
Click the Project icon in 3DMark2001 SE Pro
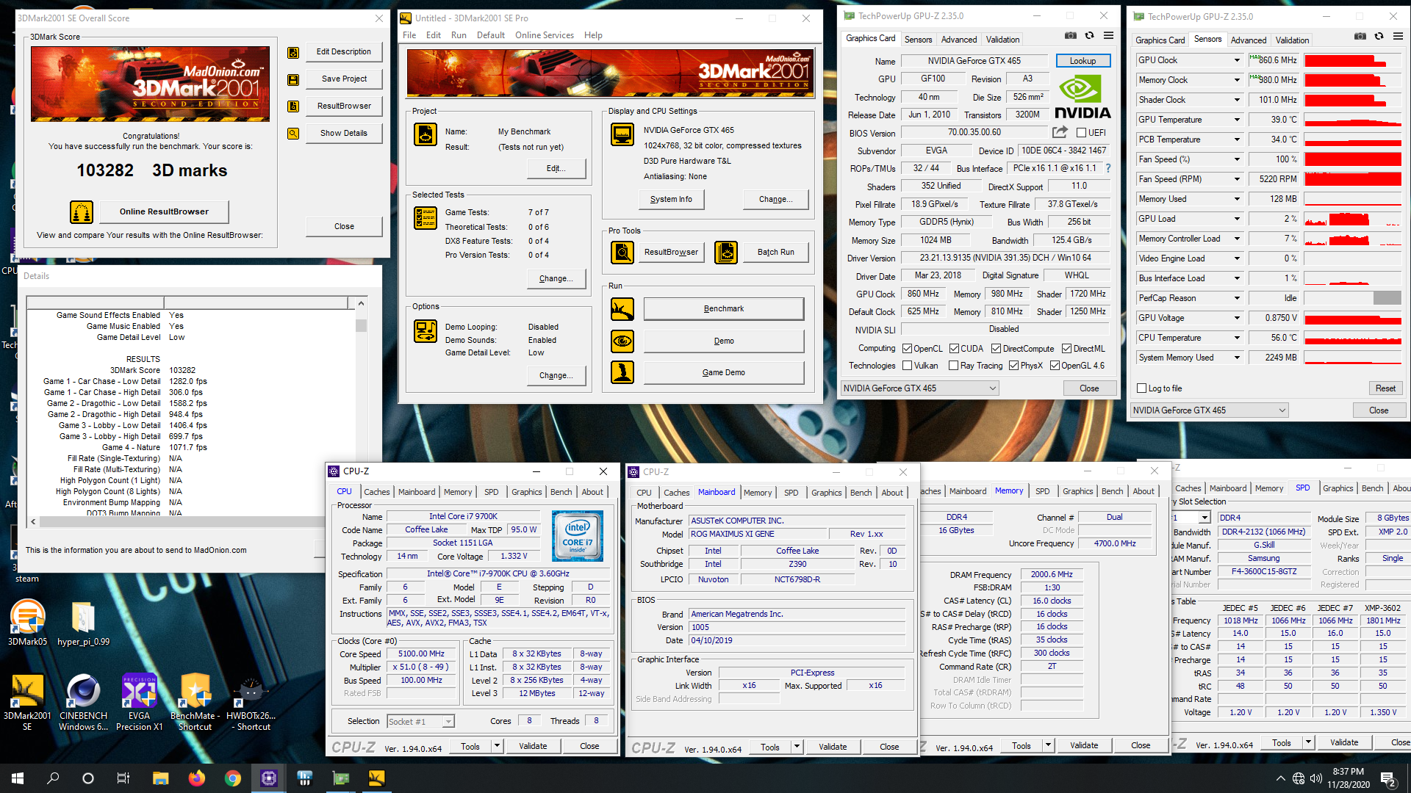point(426,134)
